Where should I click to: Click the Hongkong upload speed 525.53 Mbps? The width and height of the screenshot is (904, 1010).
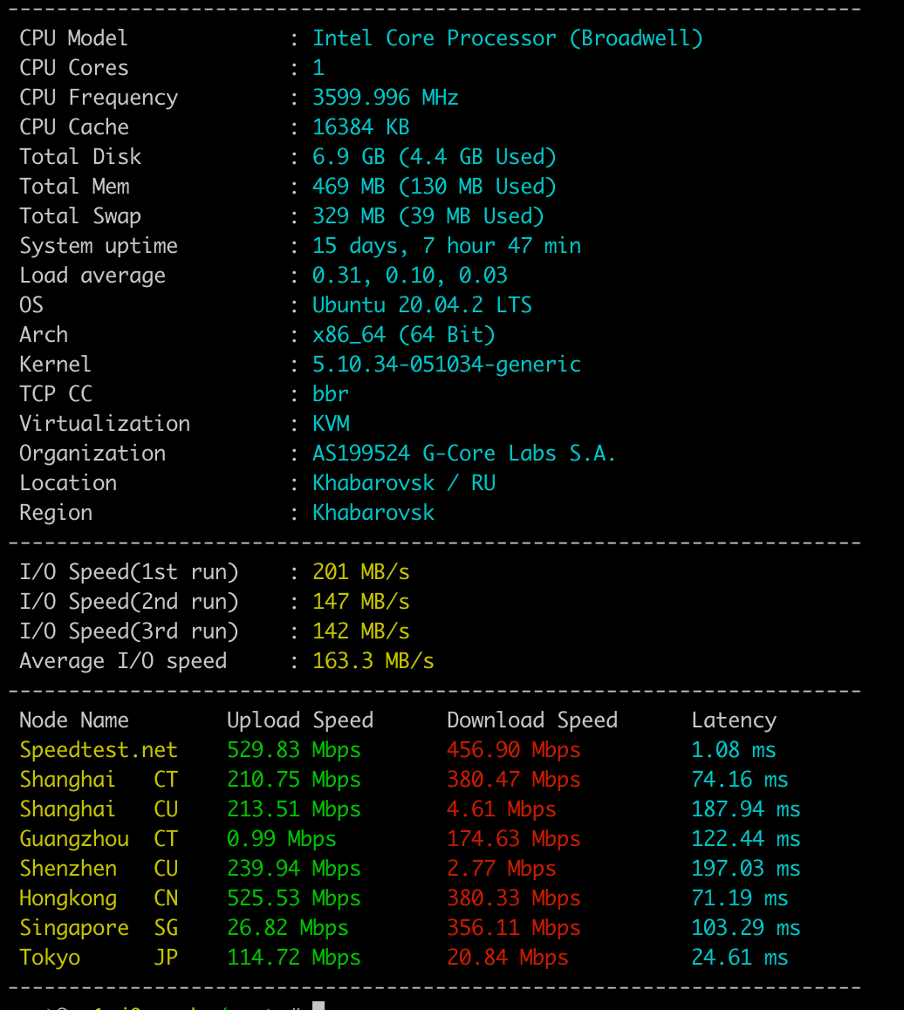[293, 898]
